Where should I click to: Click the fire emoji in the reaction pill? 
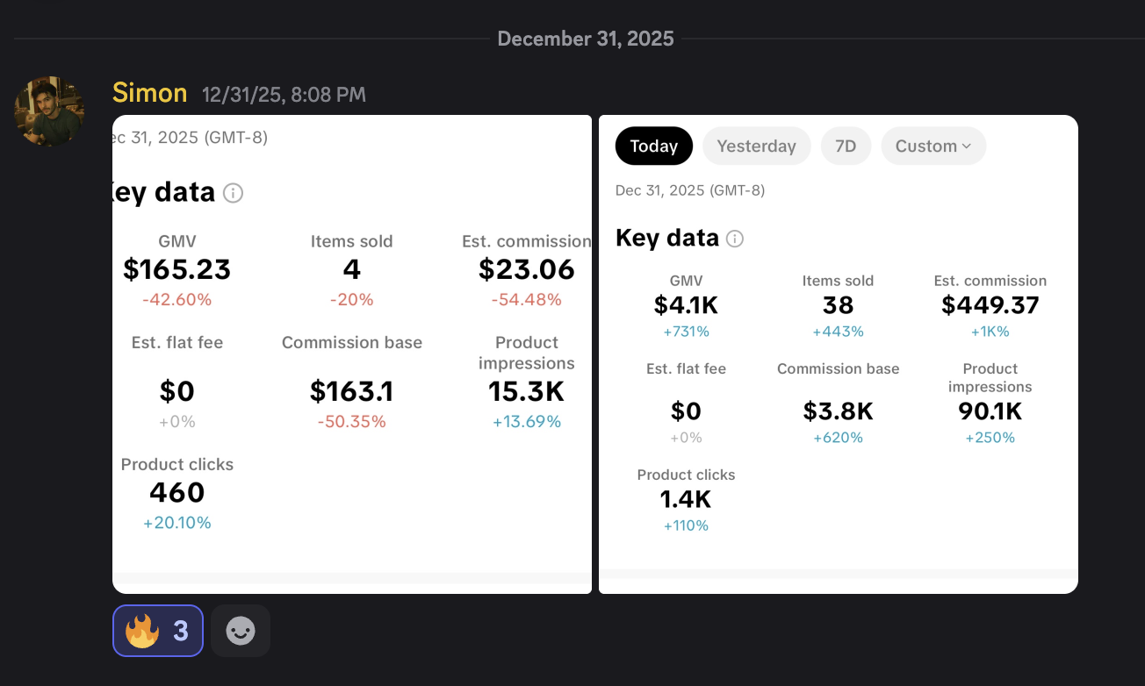(140, 630)
